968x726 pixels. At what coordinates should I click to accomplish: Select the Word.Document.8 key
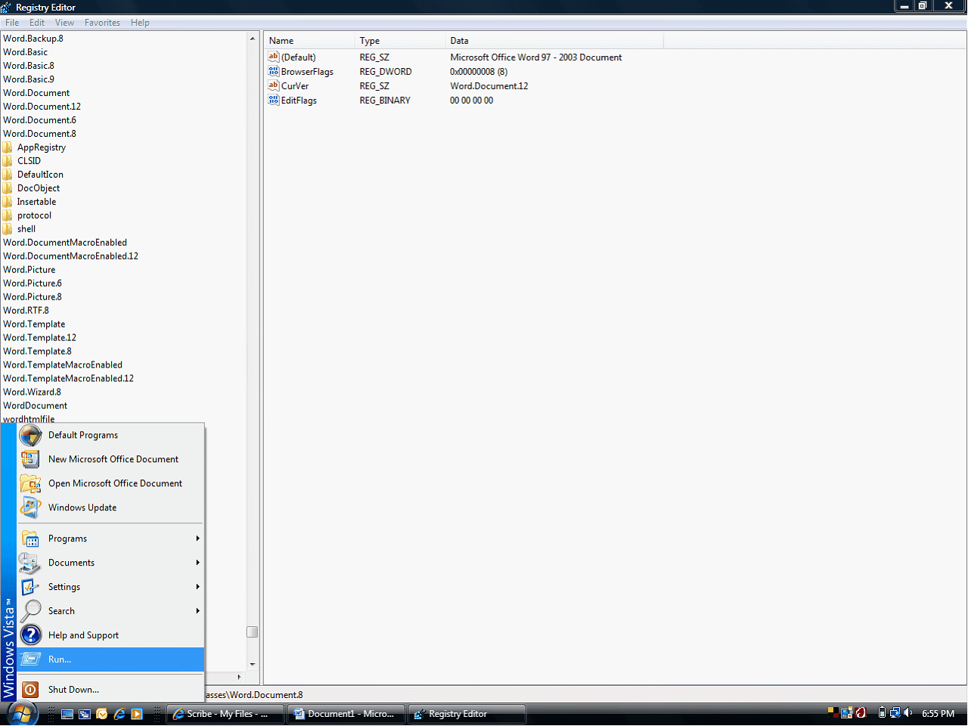39,134
